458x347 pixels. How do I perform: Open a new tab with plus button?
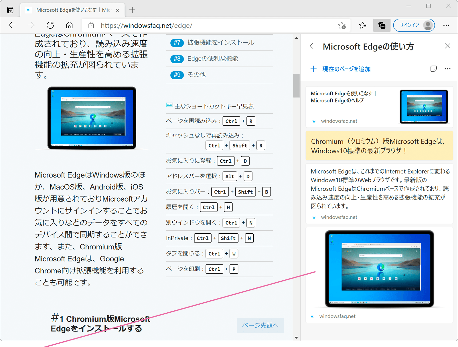[x=132, y=10]
